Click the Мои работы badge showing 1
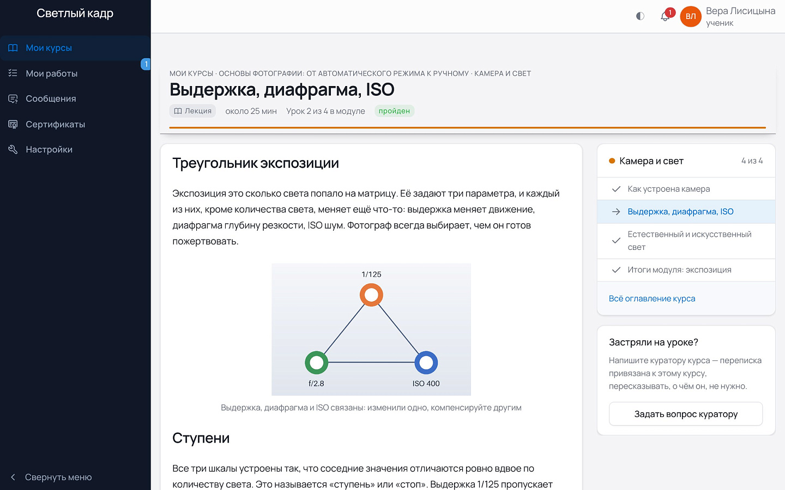Image resolution: width=785 pixels, height=490 pixels. pos(146,64)
